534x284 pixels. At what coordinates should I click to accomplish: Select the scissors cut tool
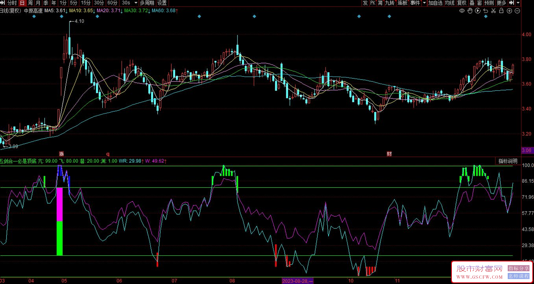coord(493,11)
